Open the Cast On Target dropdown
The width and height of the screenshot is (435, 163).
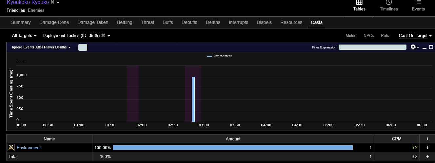click(x=415, y=35)
